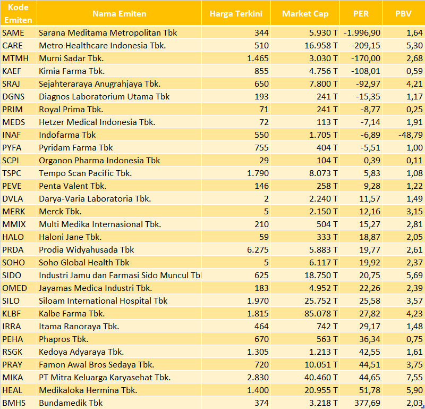Select price value 6.275

coord(258,249)
